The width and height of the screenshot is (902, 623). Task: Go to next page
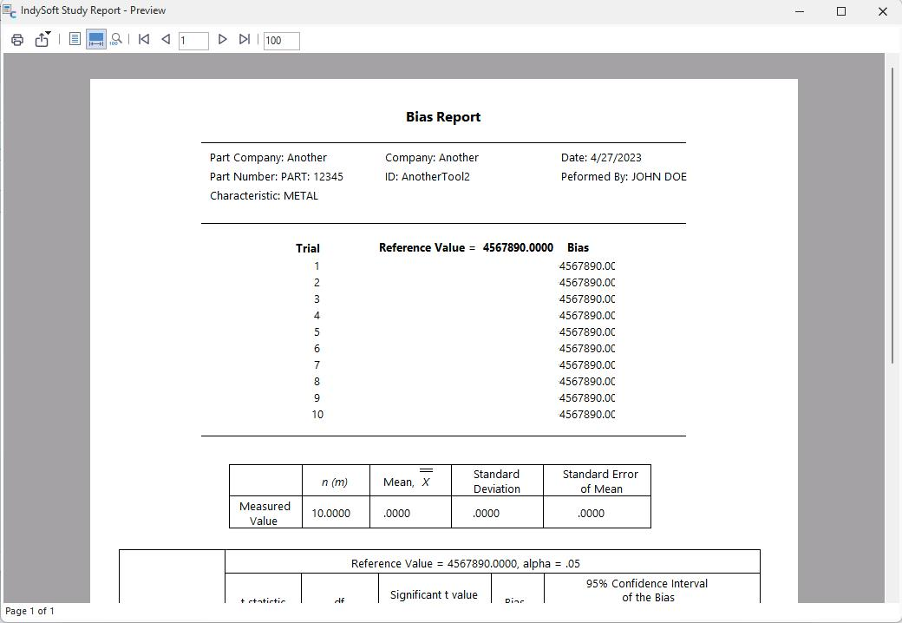pyautogui.click(x=222, y=39)
